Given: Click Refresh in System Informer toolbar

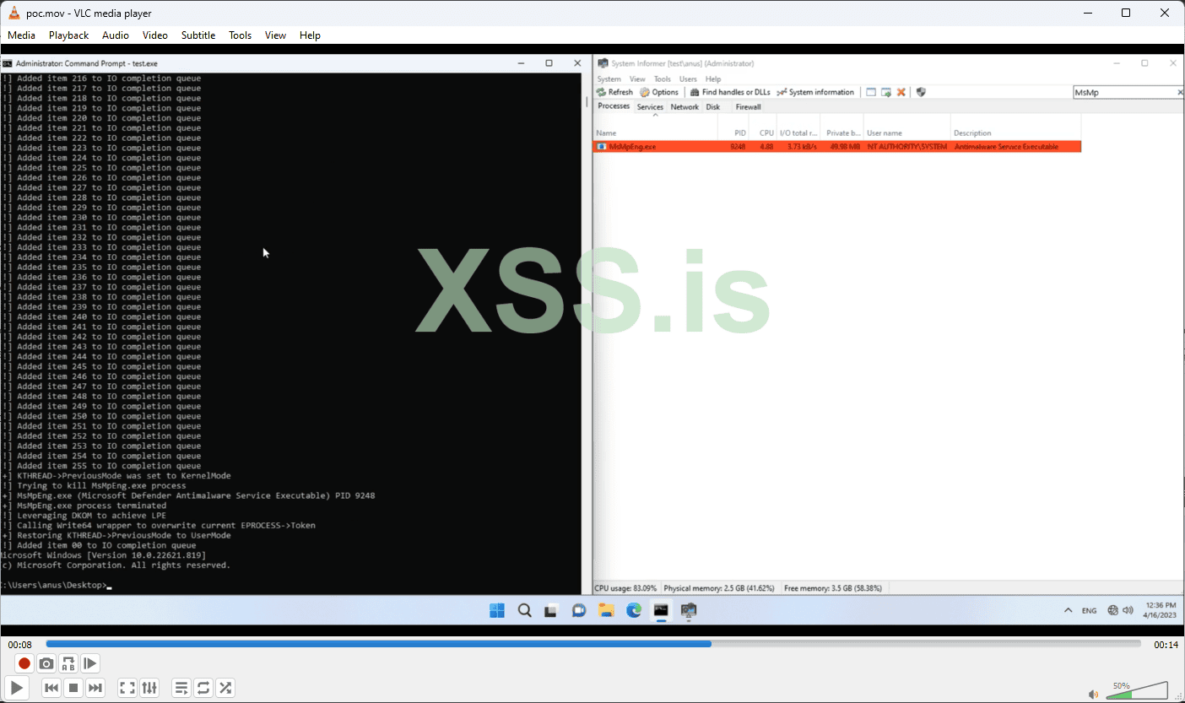Looking at the screenshot, I should pos(614,92).
